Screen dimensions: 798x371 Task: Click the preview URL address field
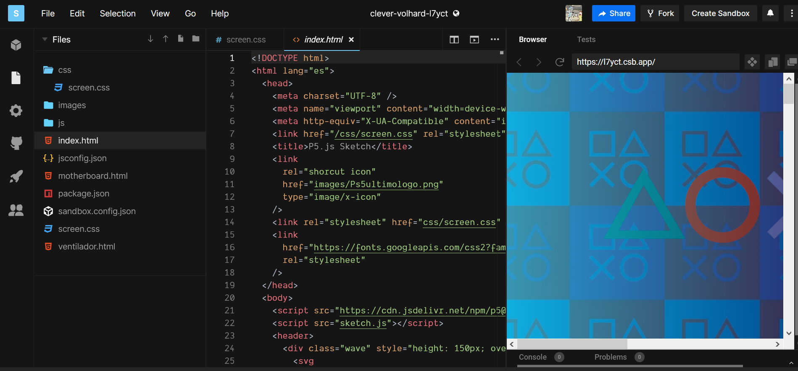click(x=656, y=62)
